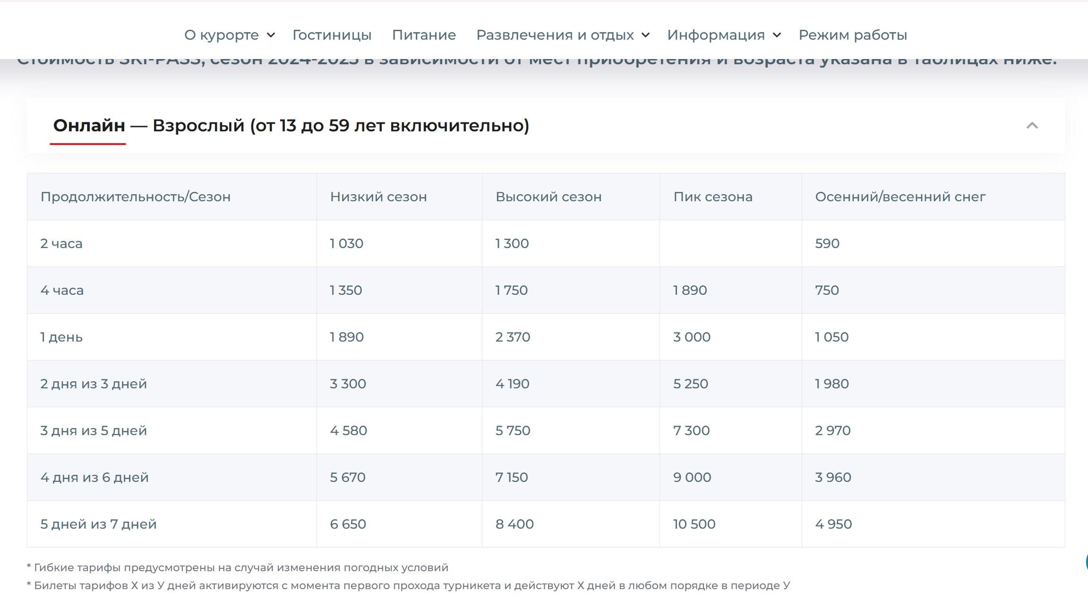Click the 8 400 high season price
1088x600 pixels.
514,524
